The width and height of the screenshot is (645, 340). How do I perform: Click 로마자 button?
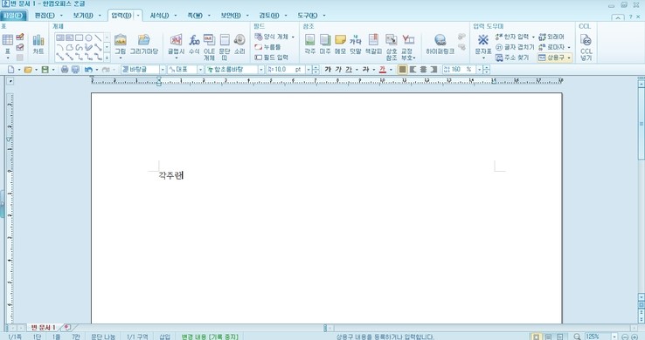tap(551, 47)
